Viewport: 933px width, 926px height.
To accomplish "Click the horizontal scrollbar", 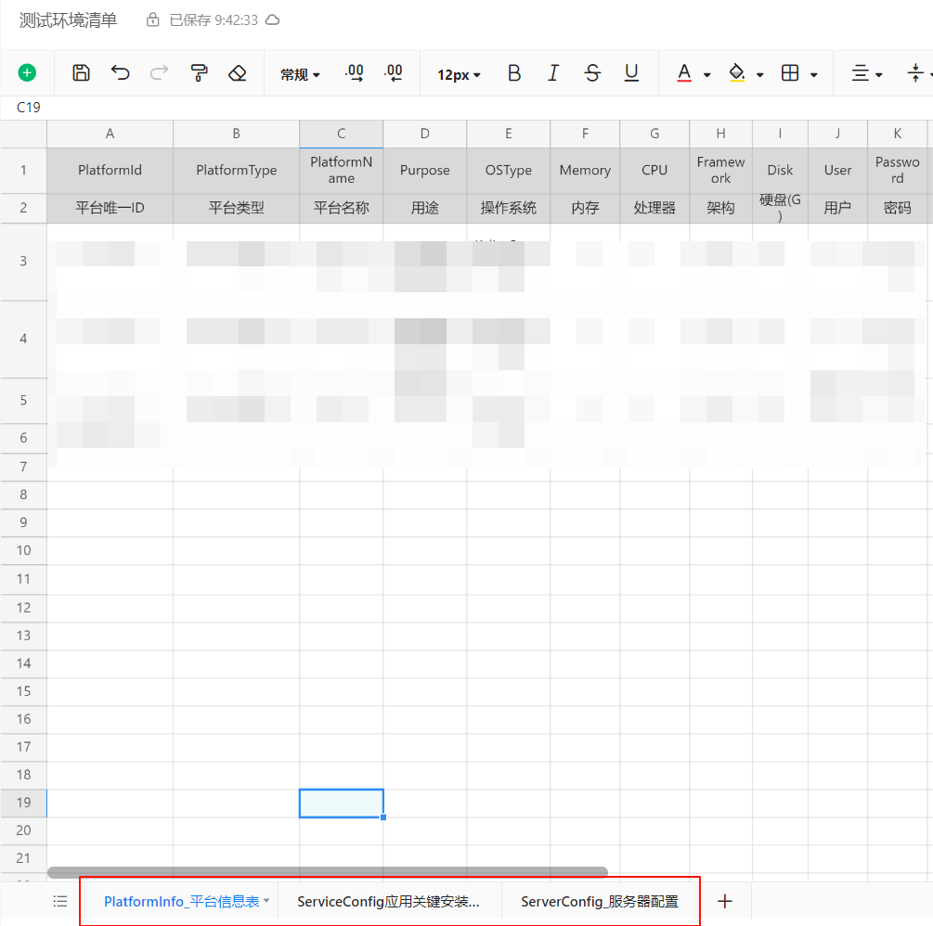I will coord(327,872).
